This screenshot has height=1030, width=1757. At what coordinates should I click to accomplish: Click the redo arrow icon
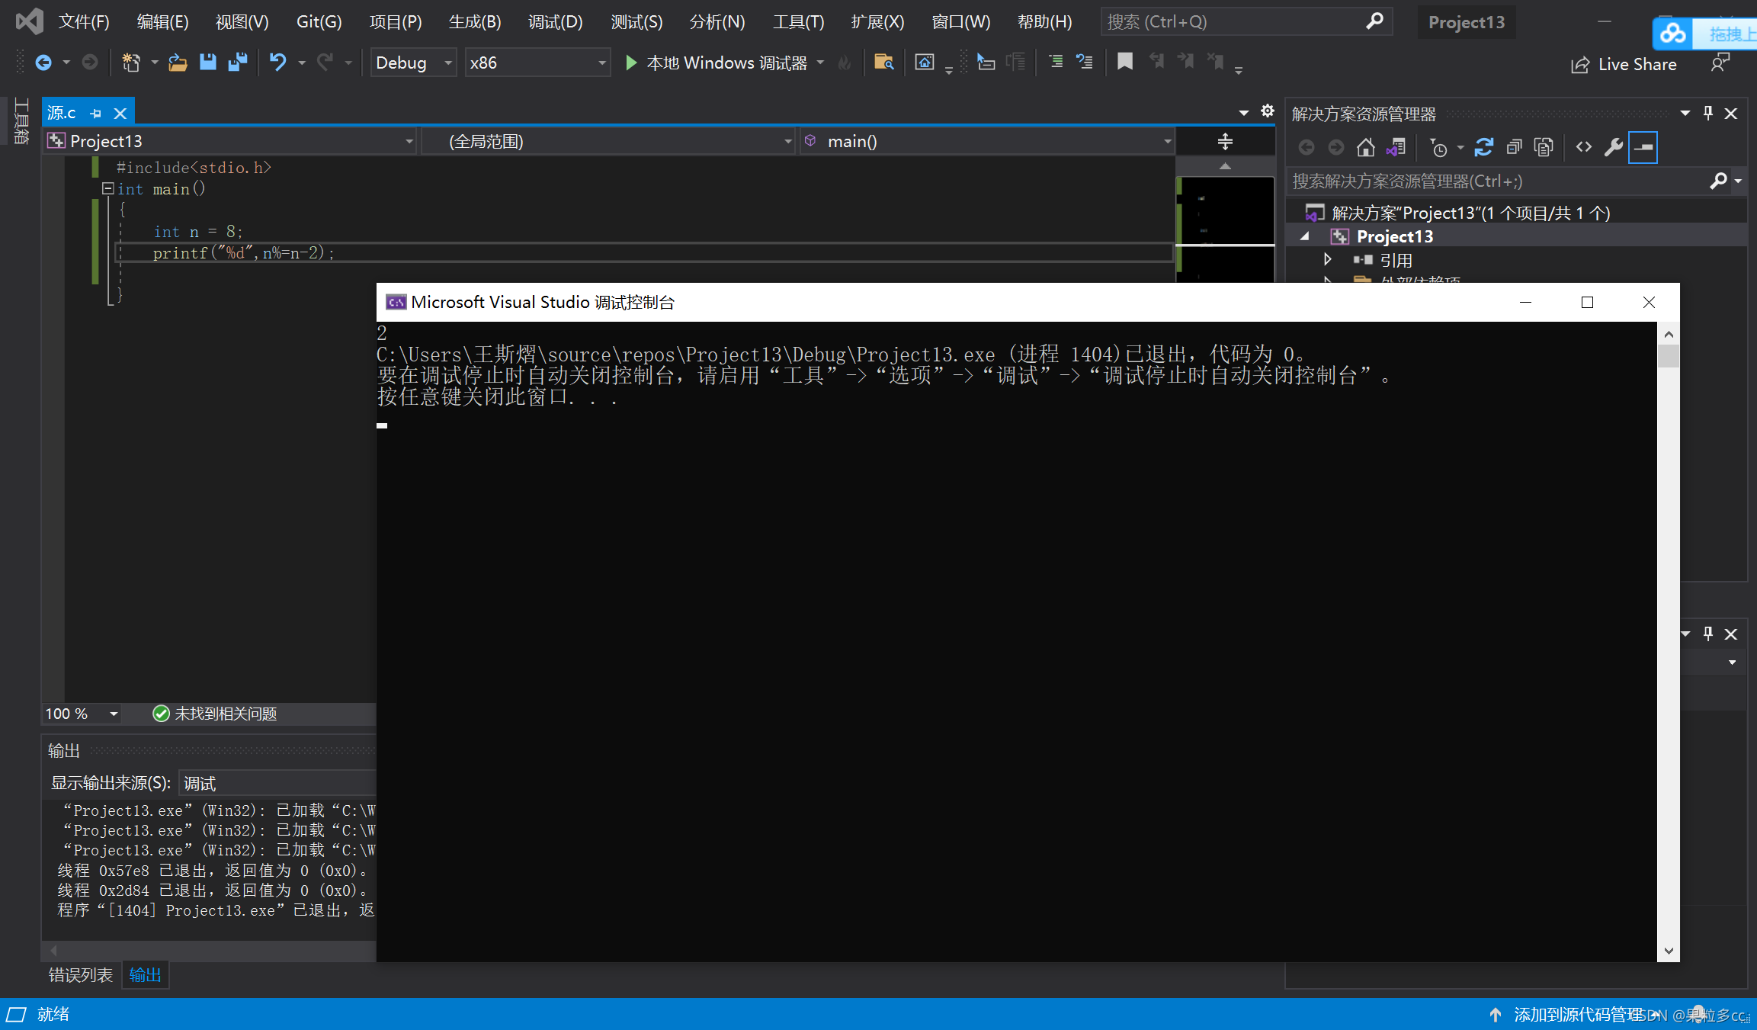[325, 63]
